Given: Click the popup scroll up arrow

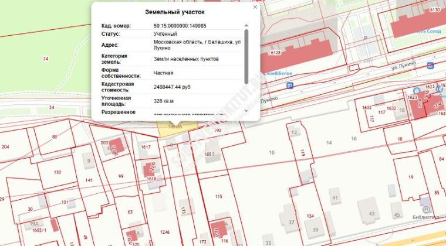Looking at the screenshot, I should tap(246, 26).
